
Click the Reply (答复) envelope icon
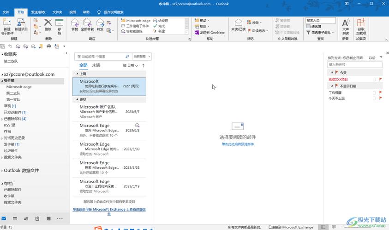tap(75, 23)
